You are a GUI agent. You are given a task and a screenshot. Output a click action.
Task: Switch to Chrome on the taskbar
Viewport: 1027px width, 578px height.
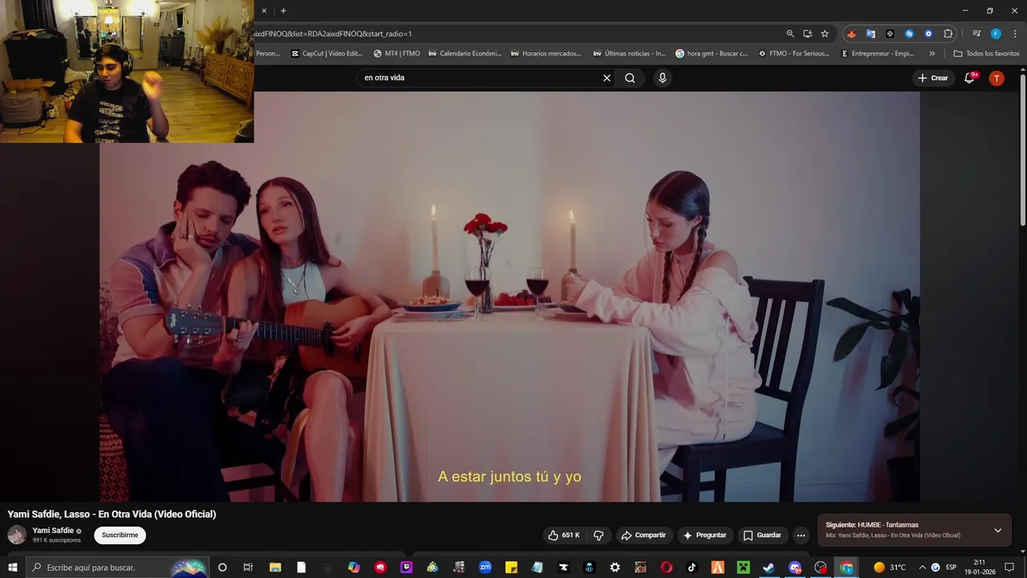846,568
